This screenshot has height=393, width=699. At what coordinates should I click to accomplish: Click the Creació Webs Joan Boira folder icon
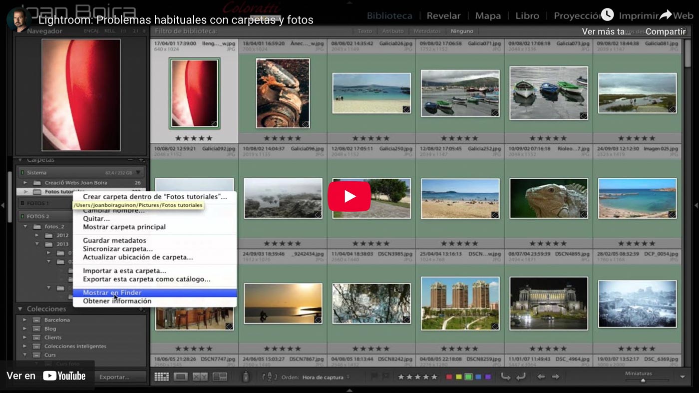click(37, 183)
